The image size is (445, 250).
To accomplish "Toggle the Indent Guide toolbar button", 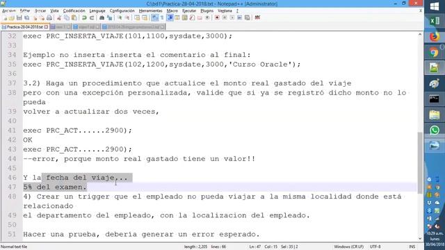I will point(170,18).
